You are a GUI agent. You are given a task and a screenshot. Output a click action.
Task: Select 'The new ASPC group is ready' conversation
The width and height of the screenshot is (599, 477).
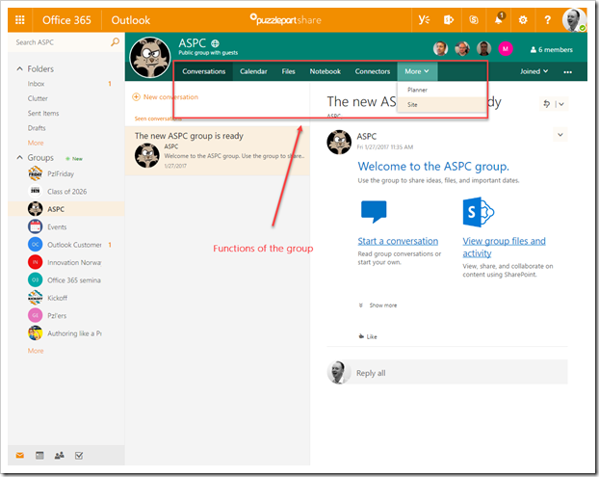point(218,151)
